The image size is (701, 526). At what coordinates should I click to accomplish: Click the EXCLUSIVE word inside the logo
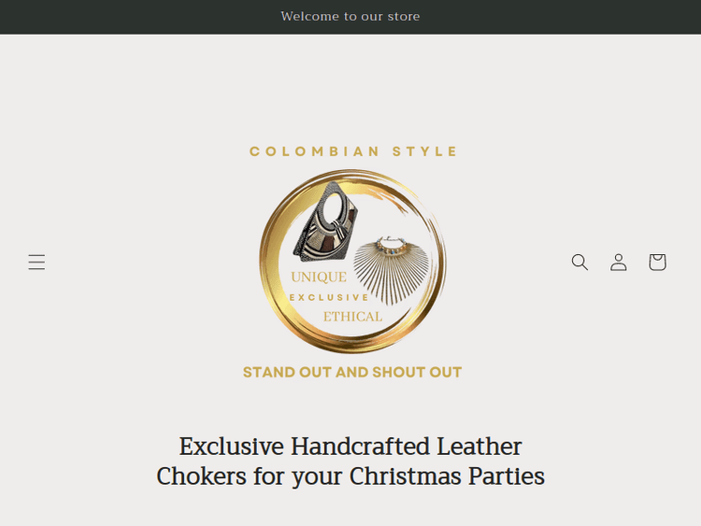pos(329,297)
